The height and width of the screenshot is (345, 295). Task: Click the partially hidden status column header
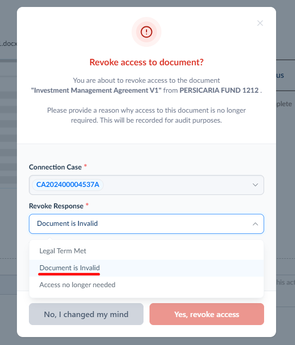coord(280,75)
